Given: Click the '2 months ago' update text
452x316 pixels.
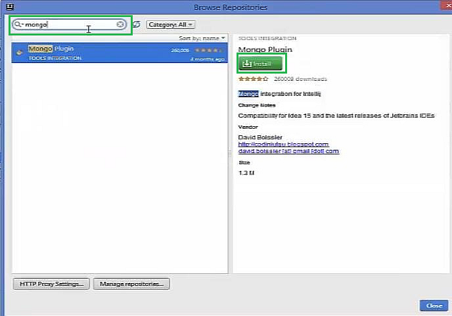Looking at the screenshot, I should [x=208, y=59].
